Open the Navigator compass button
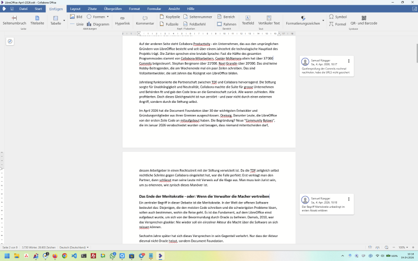 10,41
